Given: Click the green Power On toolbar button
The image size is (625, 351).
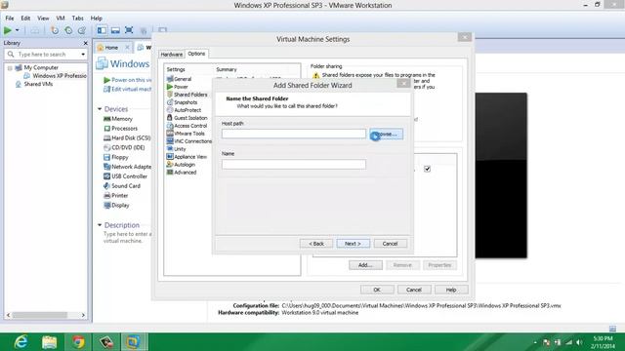Looking at the screenshot, I should click(8, 30).
